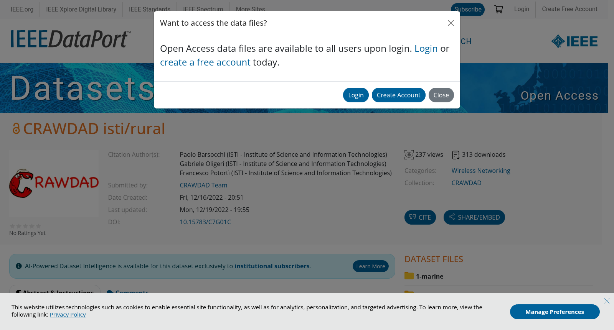Click the Learn More button
614x330 pixels.
click(x=371, y=266)
